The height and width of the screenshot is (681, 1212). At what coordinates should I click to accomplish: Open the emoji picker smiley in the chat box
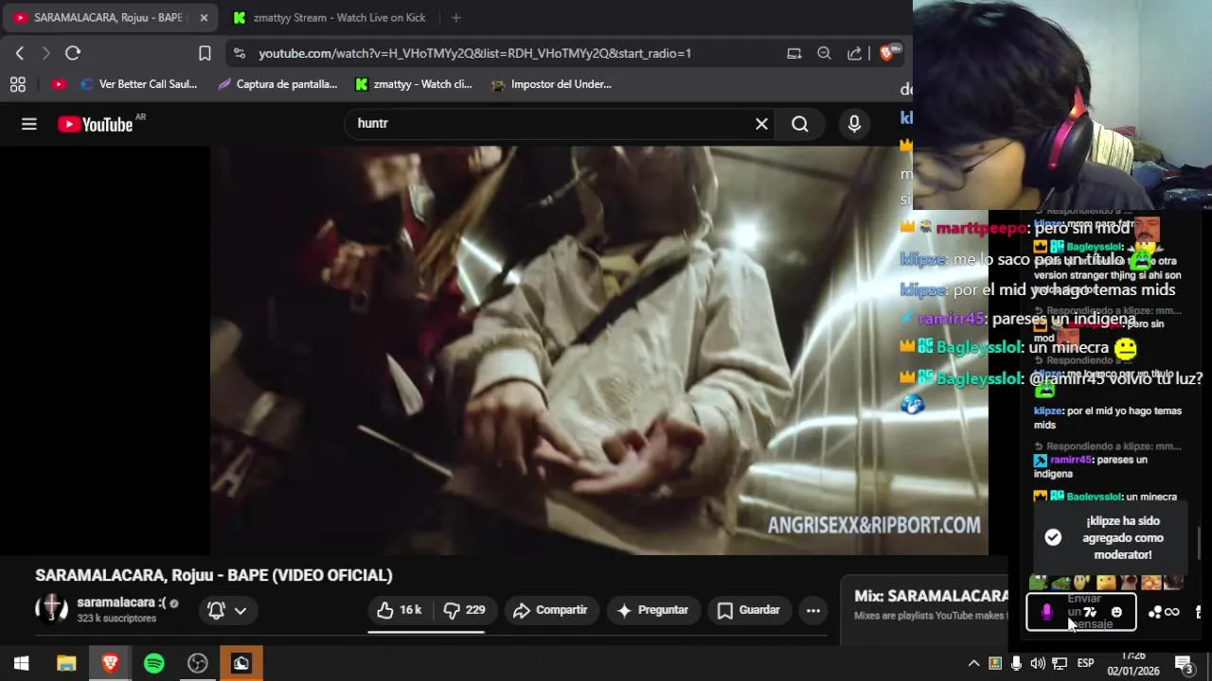coord(1116,612)
